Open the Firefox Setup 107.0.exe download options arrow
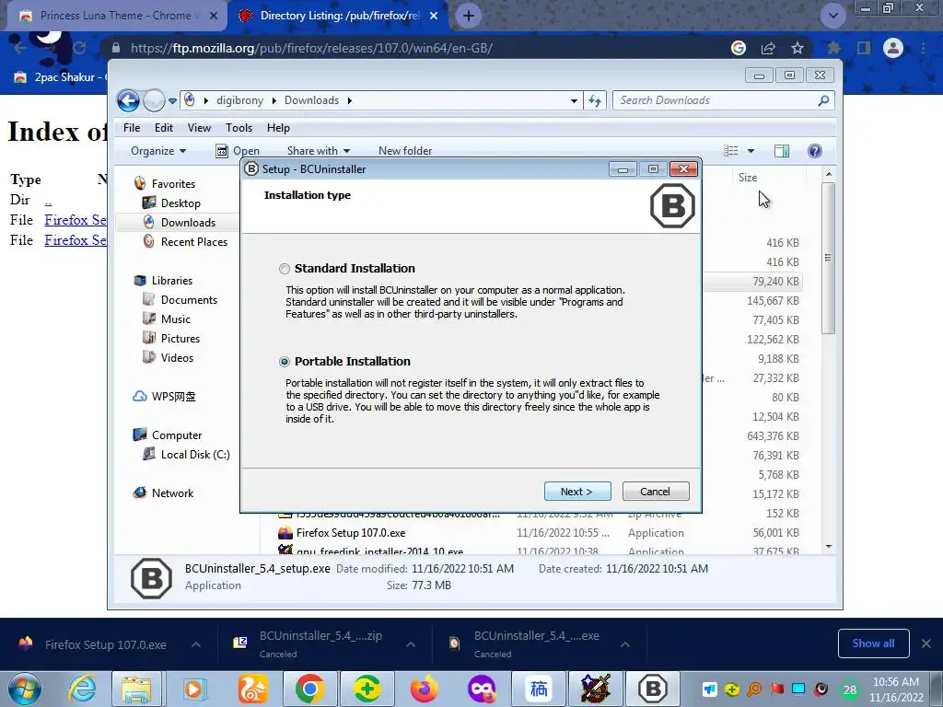The width and height of the screenshot is (943, 707). point(196,644)
